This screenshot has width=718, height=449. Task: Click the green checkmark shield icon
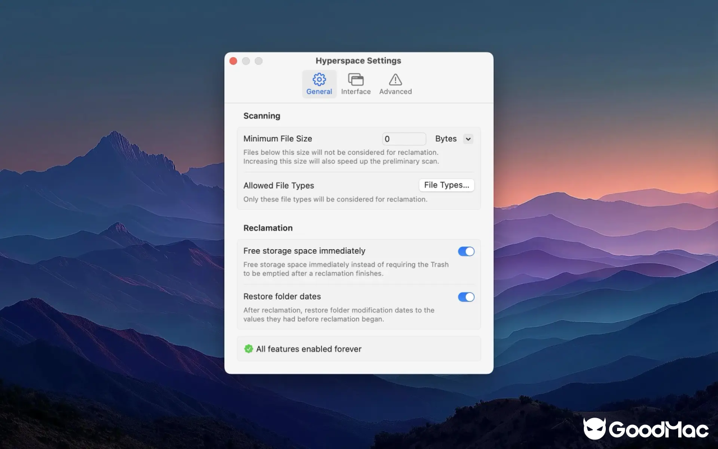tap(248, 349)
